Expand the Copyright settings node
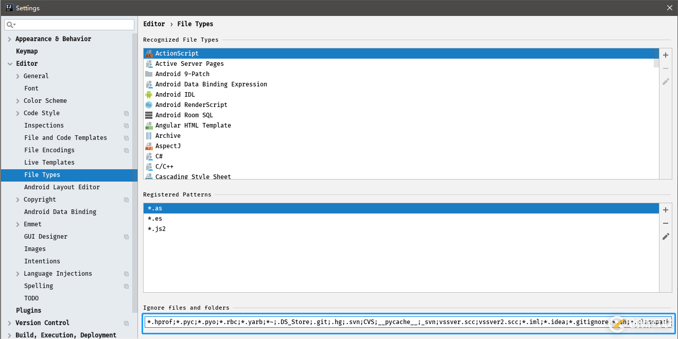Viewport: 678px width, 339px height. point(18,200)
